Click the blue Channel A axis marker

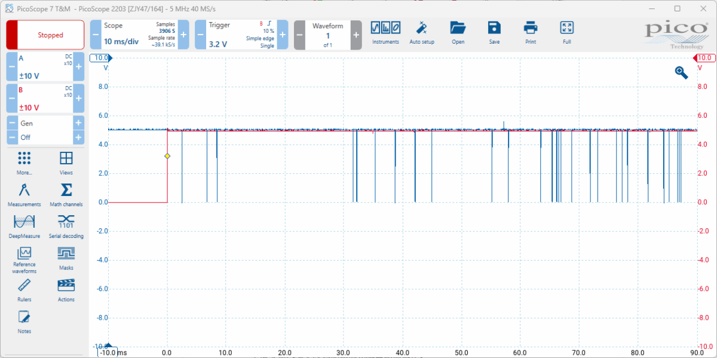(x=101, y=58)
